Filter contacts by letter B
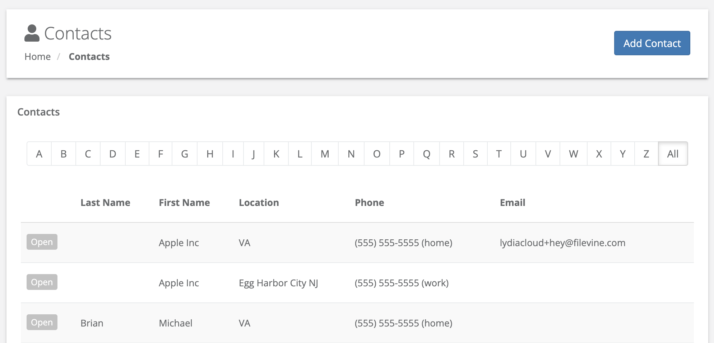This screenshot has height=343, width=714. pos(64,154)
